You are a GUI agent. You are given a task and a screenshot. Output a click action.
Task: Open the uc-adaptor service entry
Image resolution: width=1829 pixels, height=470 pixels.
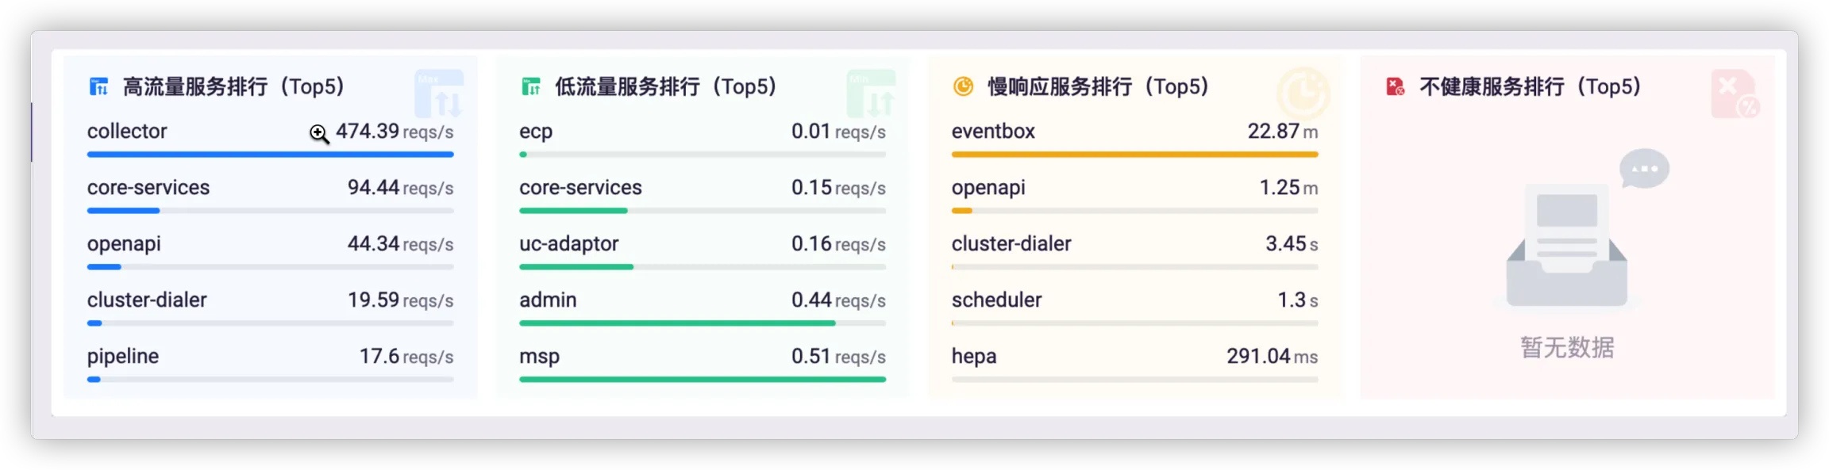tap(569, 243)
